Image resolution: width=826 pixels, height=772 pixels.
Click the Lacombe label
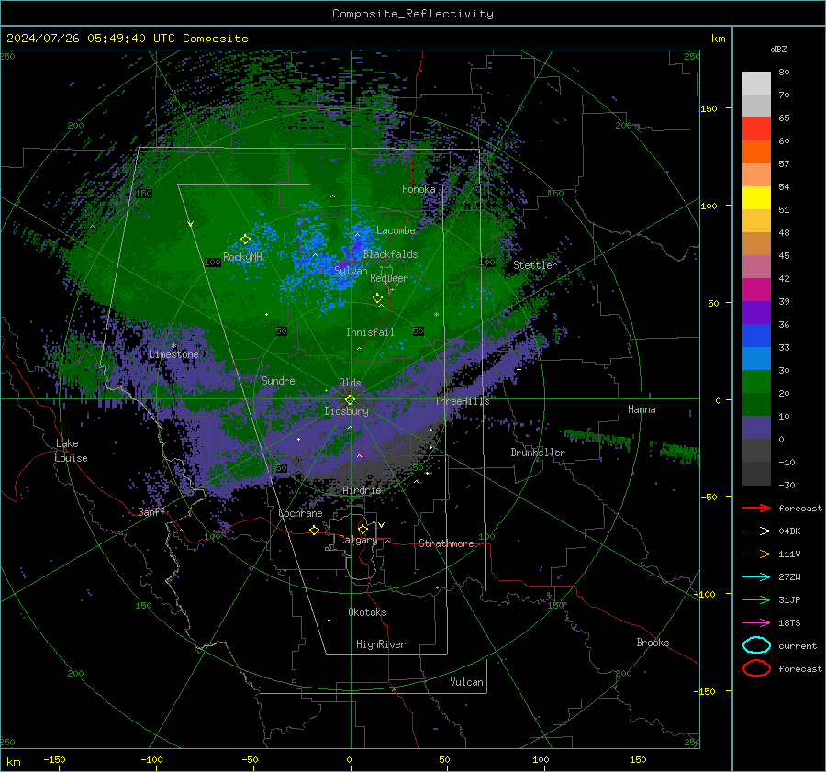coord(396,230)
